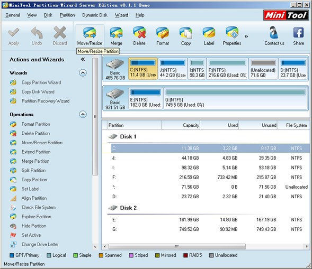
Task: Open the Partition menu
Action: (x=67, y=15)
